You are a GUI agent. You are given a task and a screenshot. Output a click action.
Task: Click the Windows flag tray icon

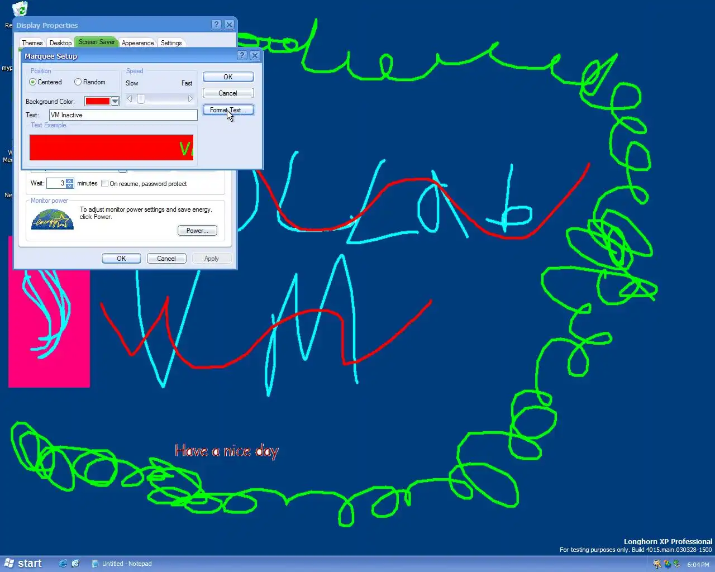668,564
